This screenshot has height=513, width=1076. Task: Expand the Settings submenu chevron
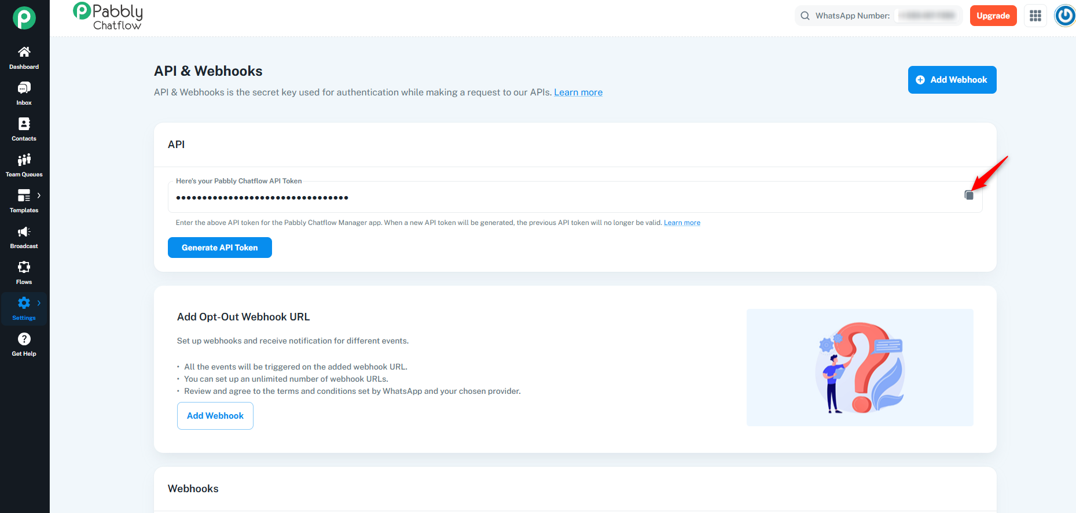tap(39, 302)
